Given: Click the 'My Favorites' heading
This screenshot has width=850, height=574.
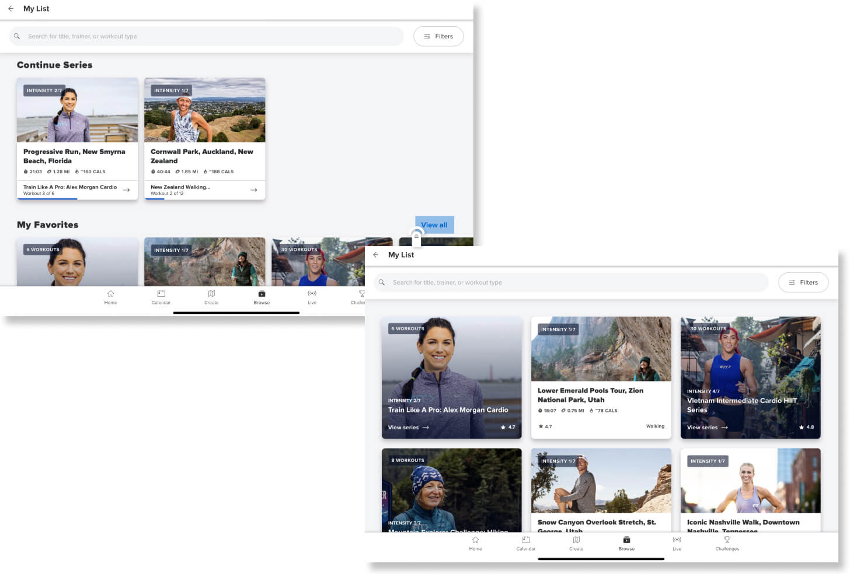Looking at the screenshot, I should click(47, 225).
